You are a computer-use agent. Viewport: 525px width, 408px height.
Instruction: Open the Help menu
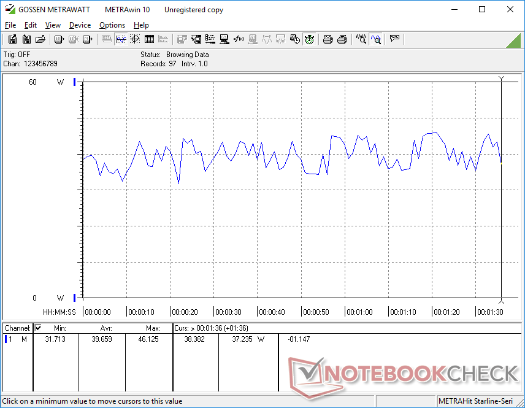(x=141, y=25)
